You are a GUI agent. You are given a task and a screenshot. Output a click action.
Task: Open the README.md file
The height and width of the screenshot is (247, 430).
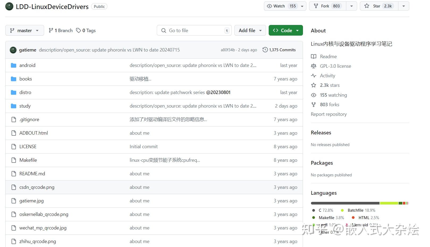pyautogui.click(x=32, y=173)
